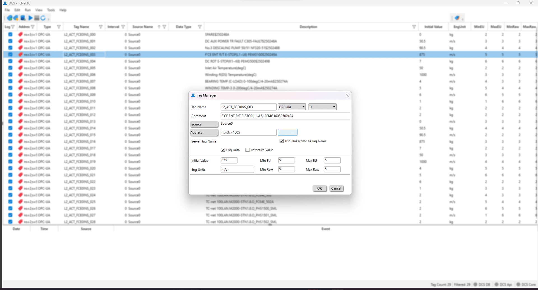Click the circular refresh icon
538x290 pixels.
pyautogui.click(x=43, y=18)
